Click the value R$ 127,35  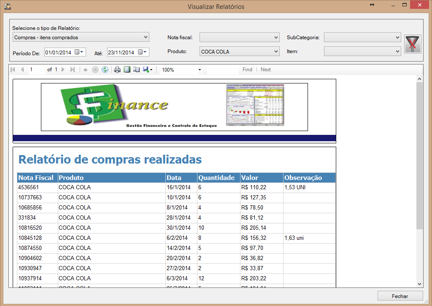(x=254, y=198)
